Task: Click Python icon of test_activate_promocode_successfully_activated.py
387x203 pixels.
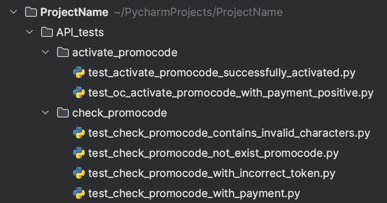Action: coord(79,72)
